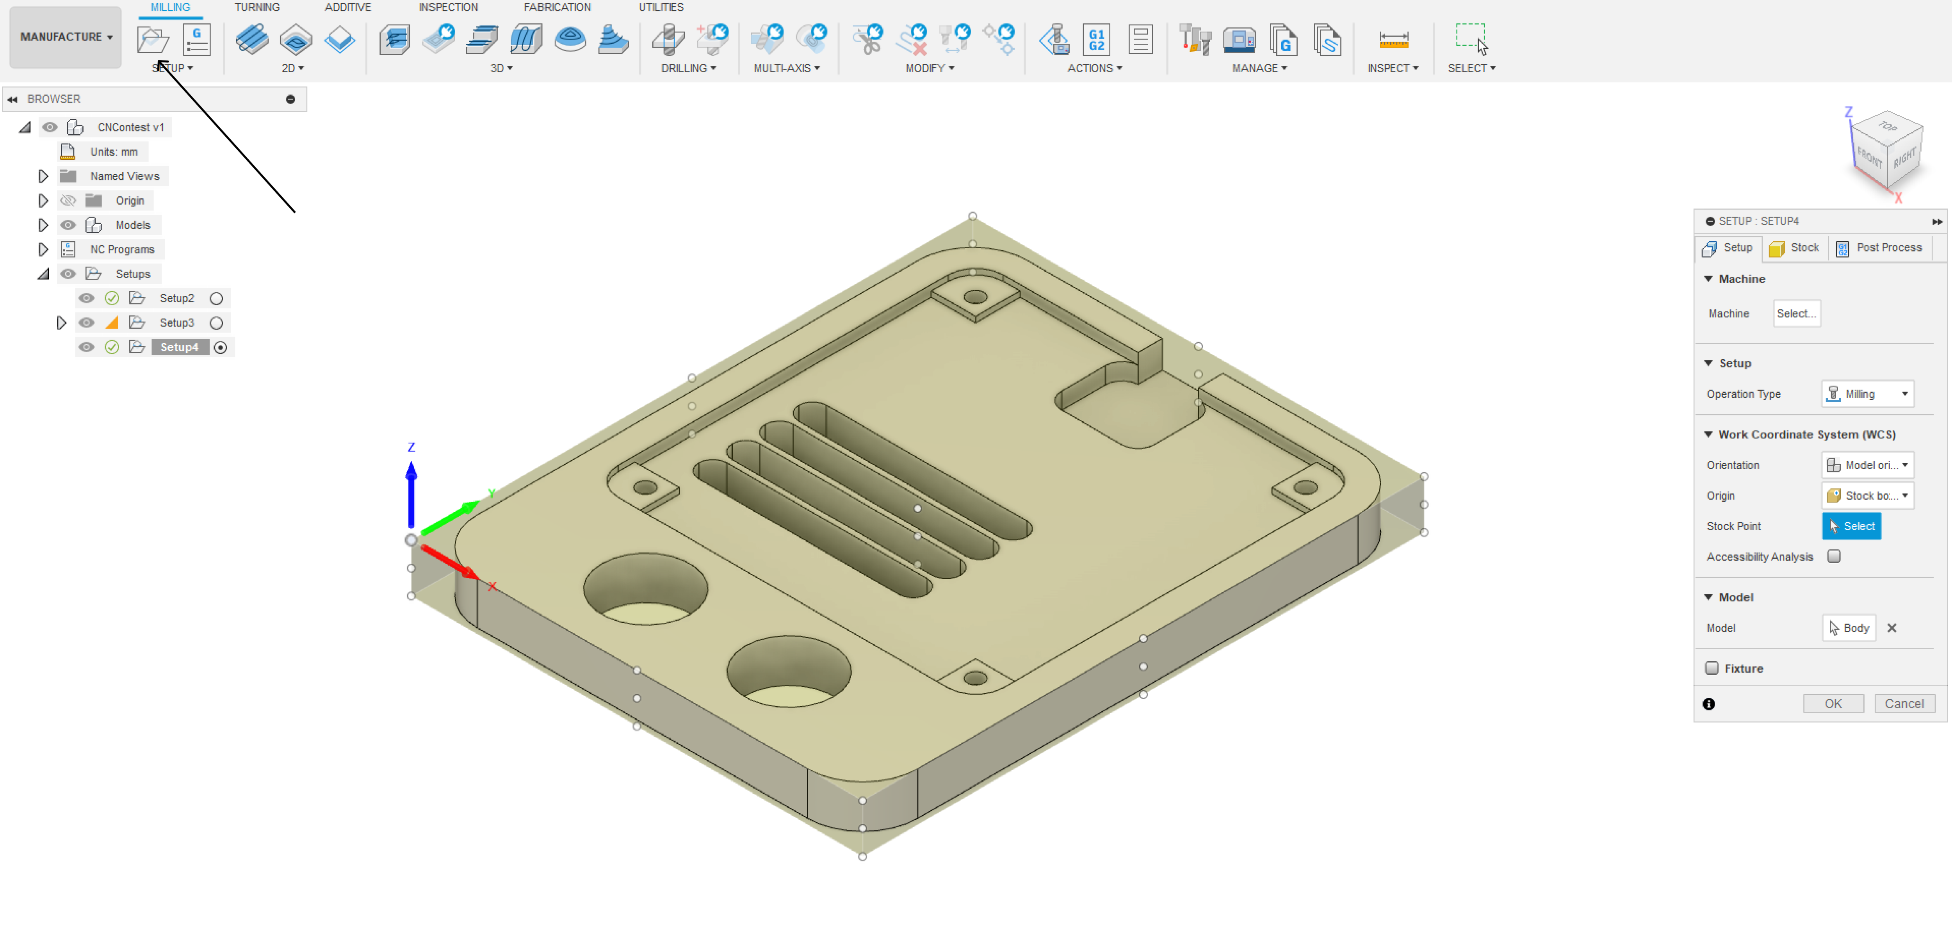Image resolution: width=1952 pixels, height=928 pixels.
Task: Open the Post Library icon
Action: point(1284,39)
